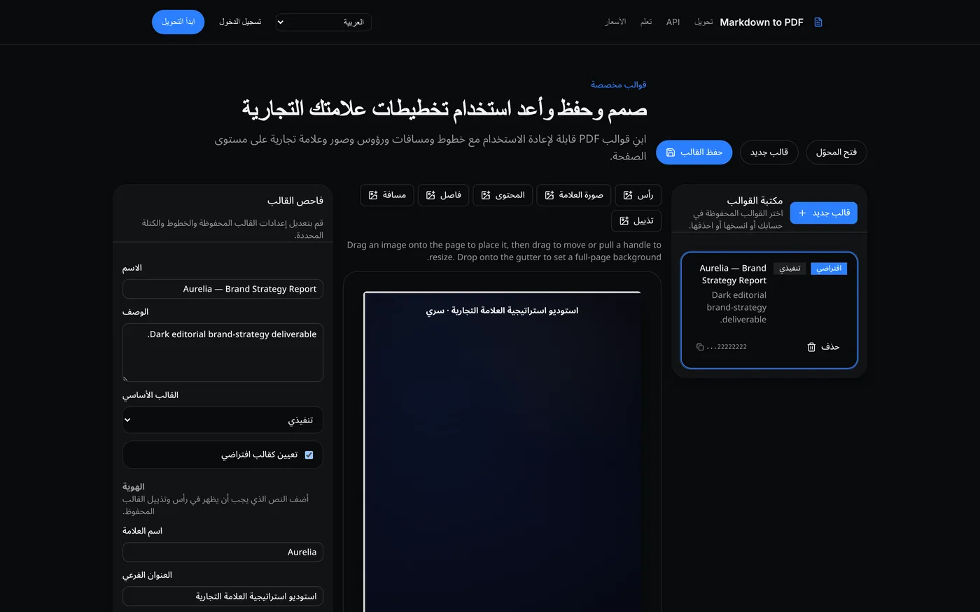This screenshot has width=980, height=612.
Task: Click the العنوان الفرعي subtitle input field
Action: (223, 596)
